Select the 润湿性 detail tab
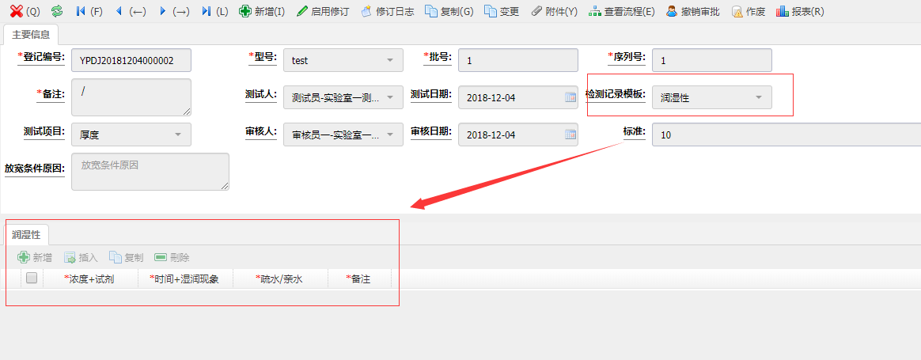Image resolution: width=921 pixels, height=360 pixels. click(x=26, y=235)
